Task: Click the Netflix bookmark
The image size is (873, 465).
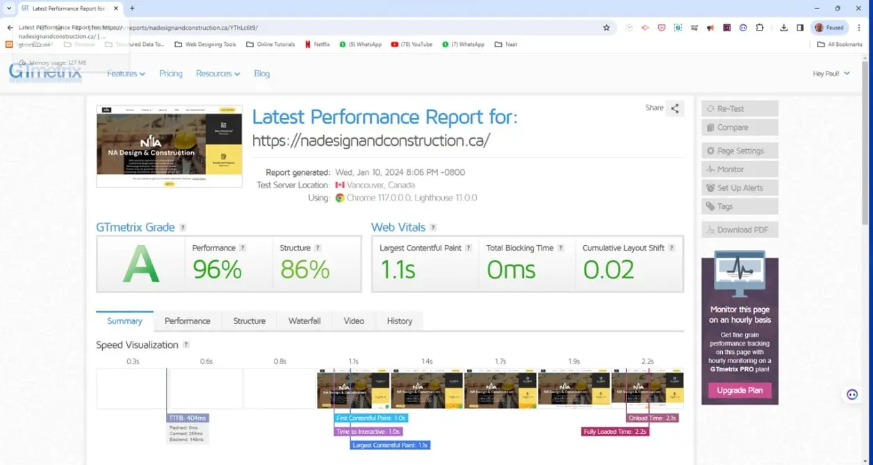Action: (x=317, y=44)
